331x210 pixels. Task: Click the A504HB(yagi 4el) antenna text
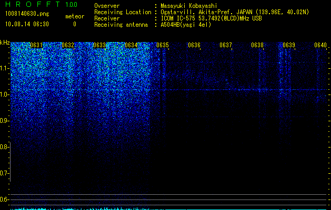[x=186, y=25]
